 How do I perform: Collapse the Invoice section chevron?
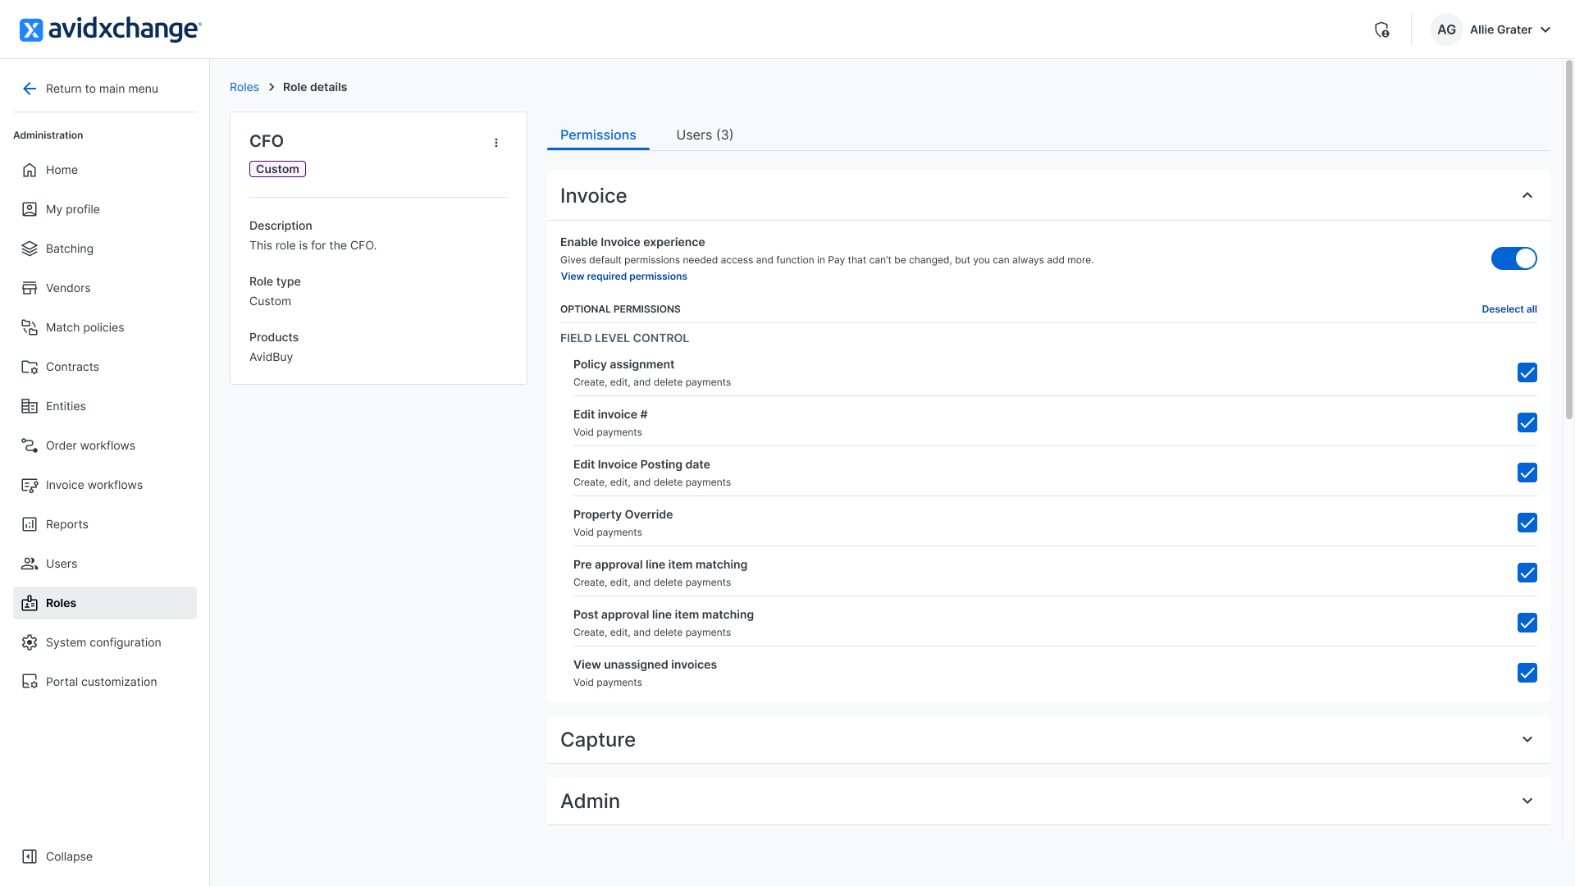1527,195
